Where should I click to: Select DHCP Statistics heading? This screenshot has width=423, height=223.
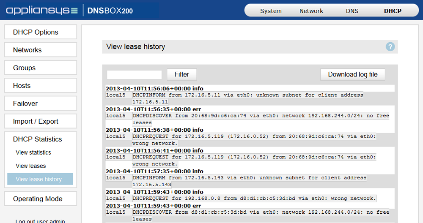(x=38, y=139)
